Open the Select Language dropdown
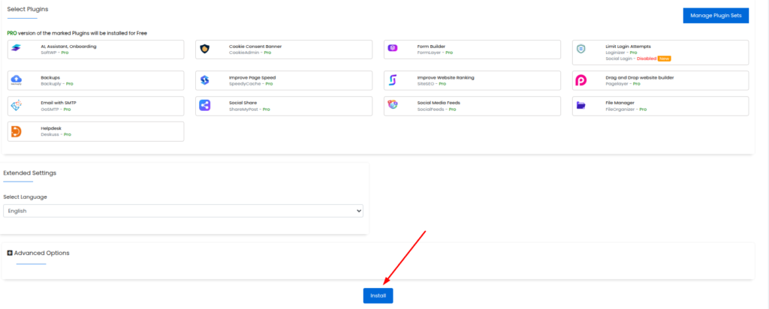Image resolution: width=769 pixels, height=309 pixels. tap(183, 211)
